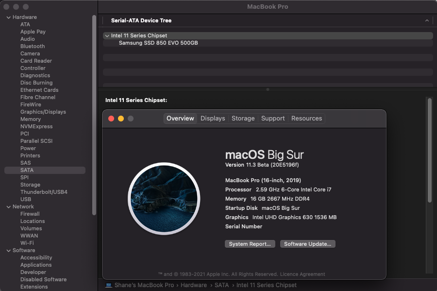The height and width of the screenshot is (291, 437).
Task: Select Wi-Fi under Network
Action: (27, 243)
